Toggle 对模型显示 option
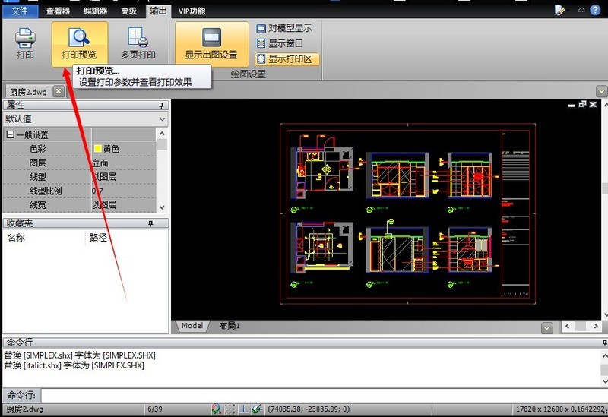The height and width of the screenshot is (417, 608). [x=283, y=28]
